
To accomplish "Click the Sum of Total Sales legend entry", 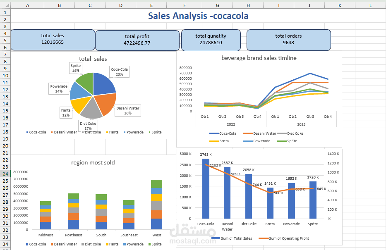I will tap(232, 238).
